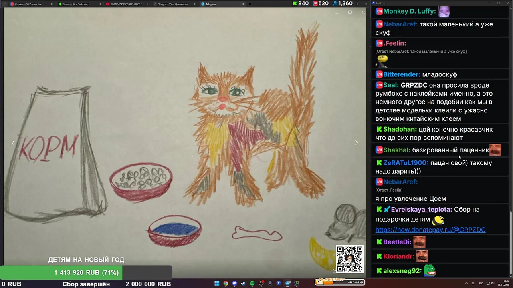Close the Telegram media viewer with X
The image size is (513, 288).
pos(363,12)
